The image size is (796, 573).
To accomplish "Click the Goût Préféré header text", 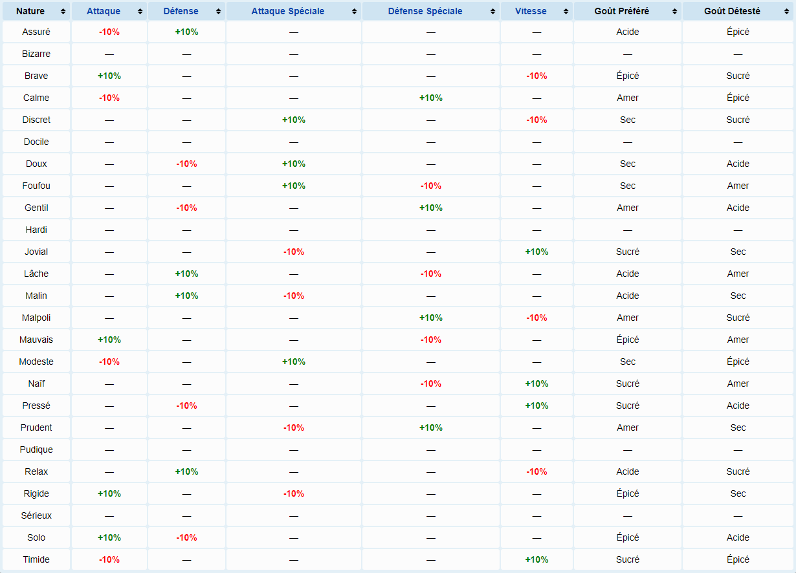I will tap(621, 12).
